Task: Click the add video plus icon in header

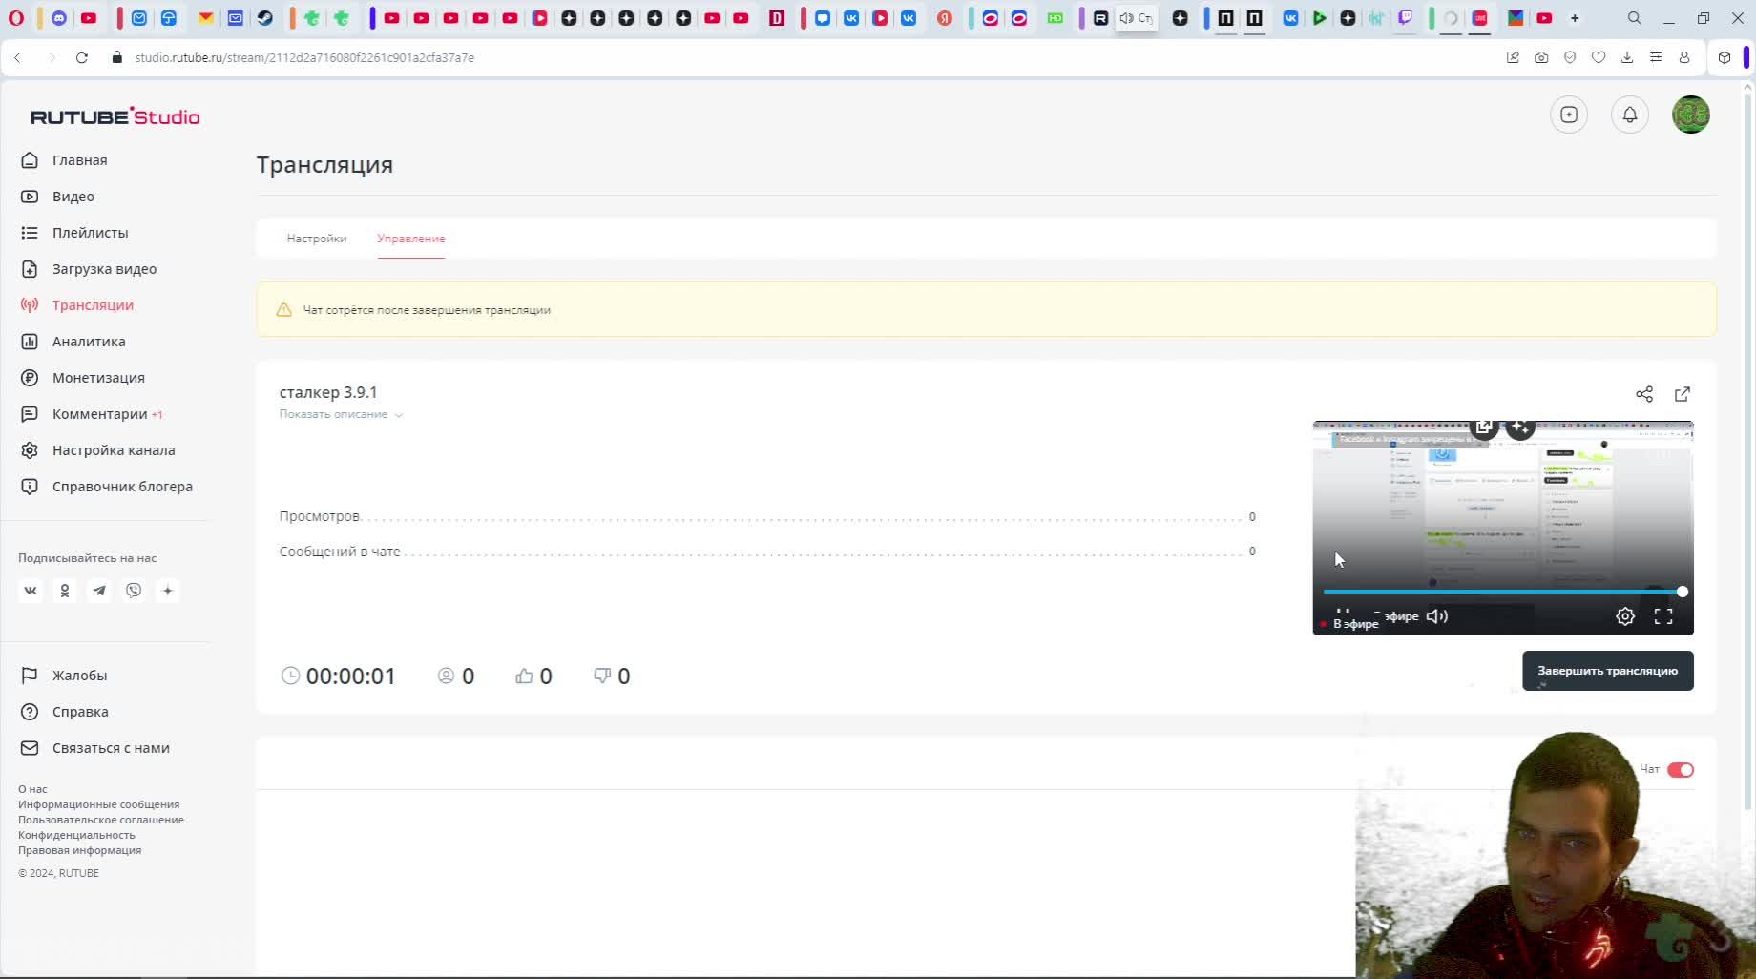Action: coord(1569,115)
